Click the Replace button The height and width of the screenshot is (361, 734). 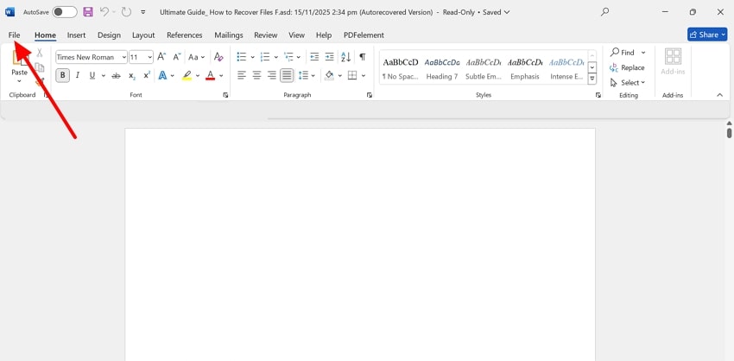click(627, 67)
